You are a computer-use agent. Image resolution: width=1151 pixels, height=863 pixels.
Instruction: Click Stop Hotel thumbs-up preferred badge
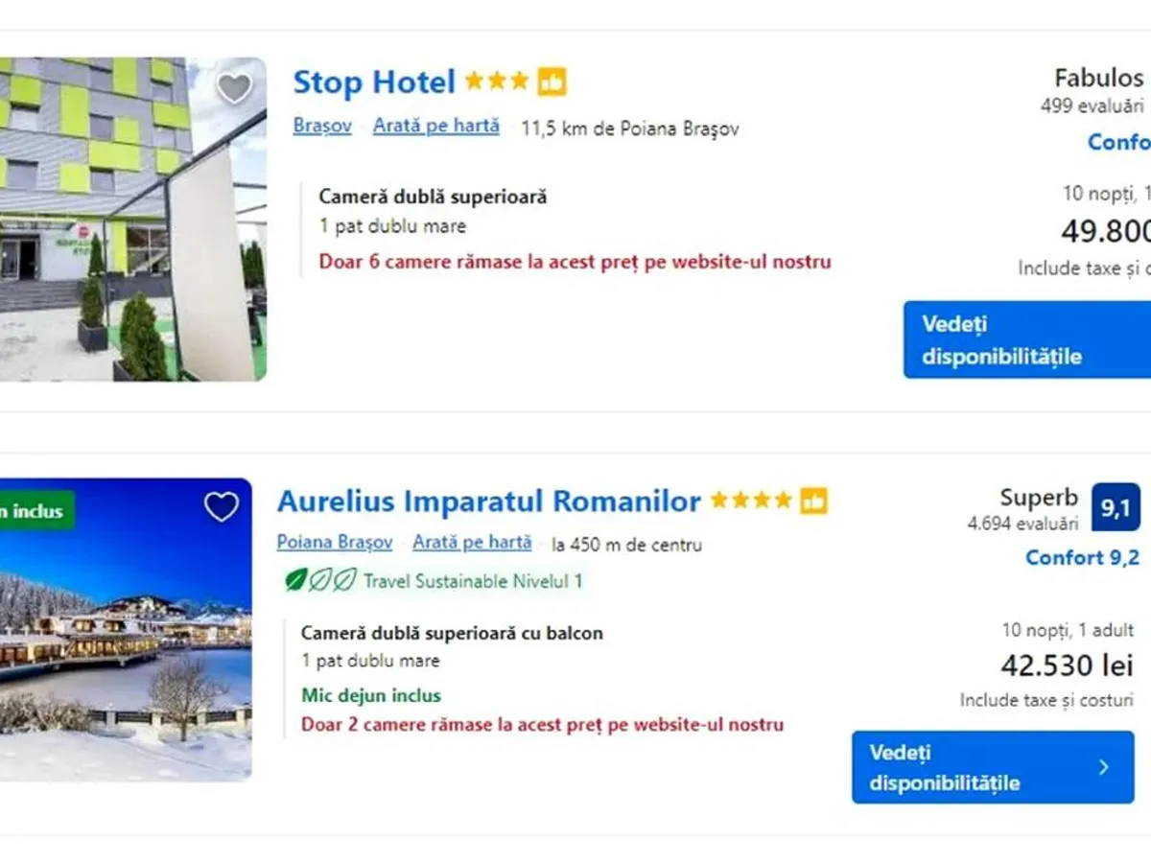552,82
